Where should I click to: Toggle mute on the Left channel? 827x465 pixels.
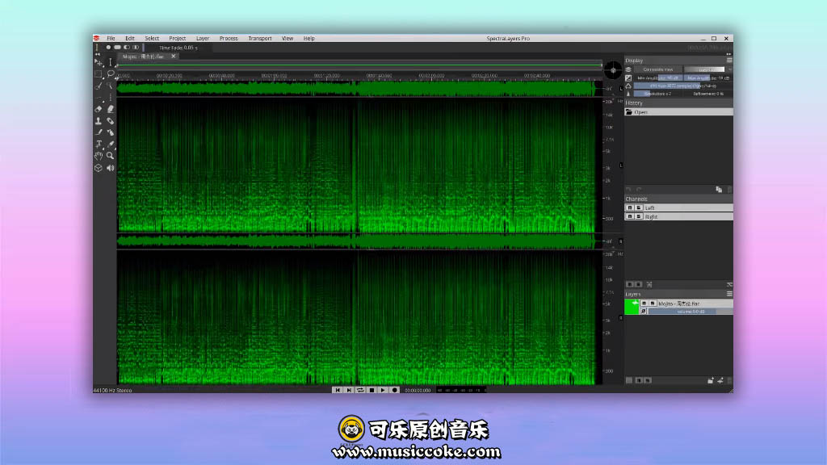click(630, 207)
